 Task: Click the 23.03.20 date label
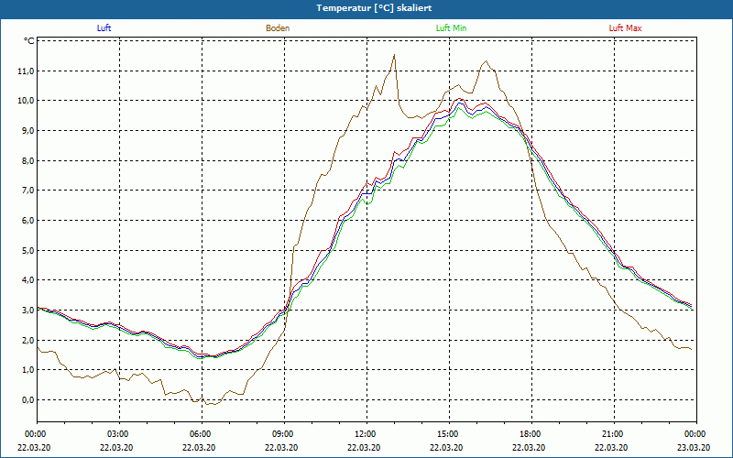[x=694, y=447]
